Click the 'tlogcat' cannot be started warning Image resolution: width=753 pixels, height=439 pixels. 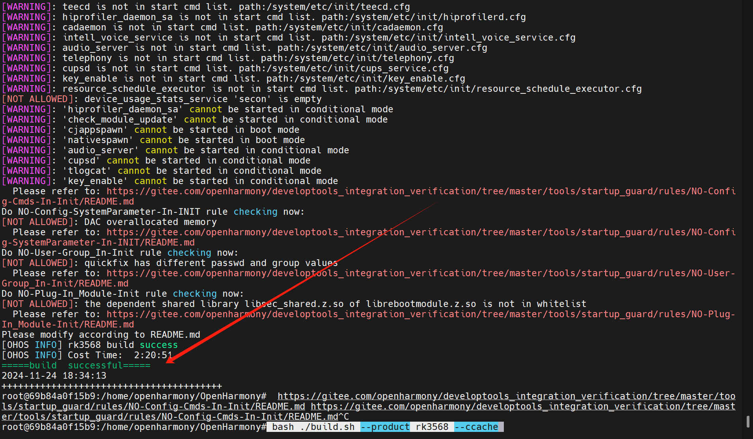[x=162, y=171]
